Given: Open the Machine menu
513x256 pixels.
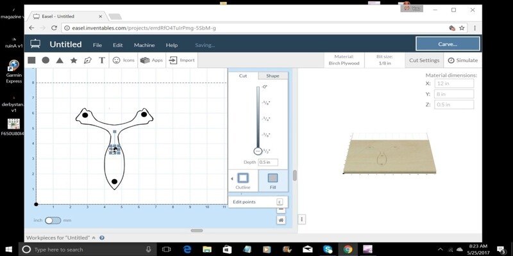Looking at the screenshot, I should (144, 45).
